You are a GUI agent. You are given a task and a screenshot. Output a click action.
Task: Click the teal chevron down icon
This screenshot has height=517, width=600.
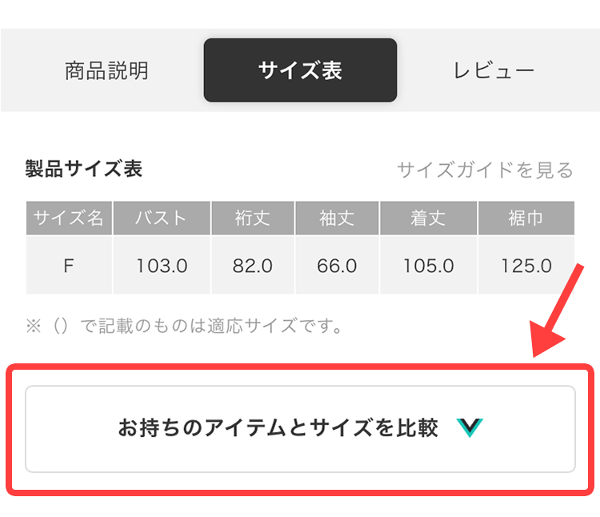[x=470, y=428]
